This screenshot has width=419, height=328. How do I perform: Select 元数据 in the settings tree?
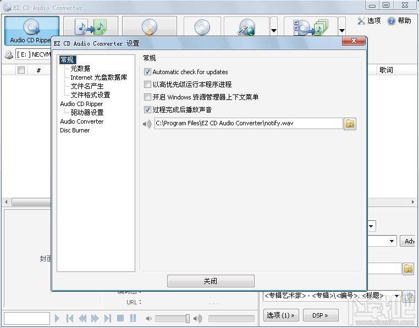tap(80, 68)
